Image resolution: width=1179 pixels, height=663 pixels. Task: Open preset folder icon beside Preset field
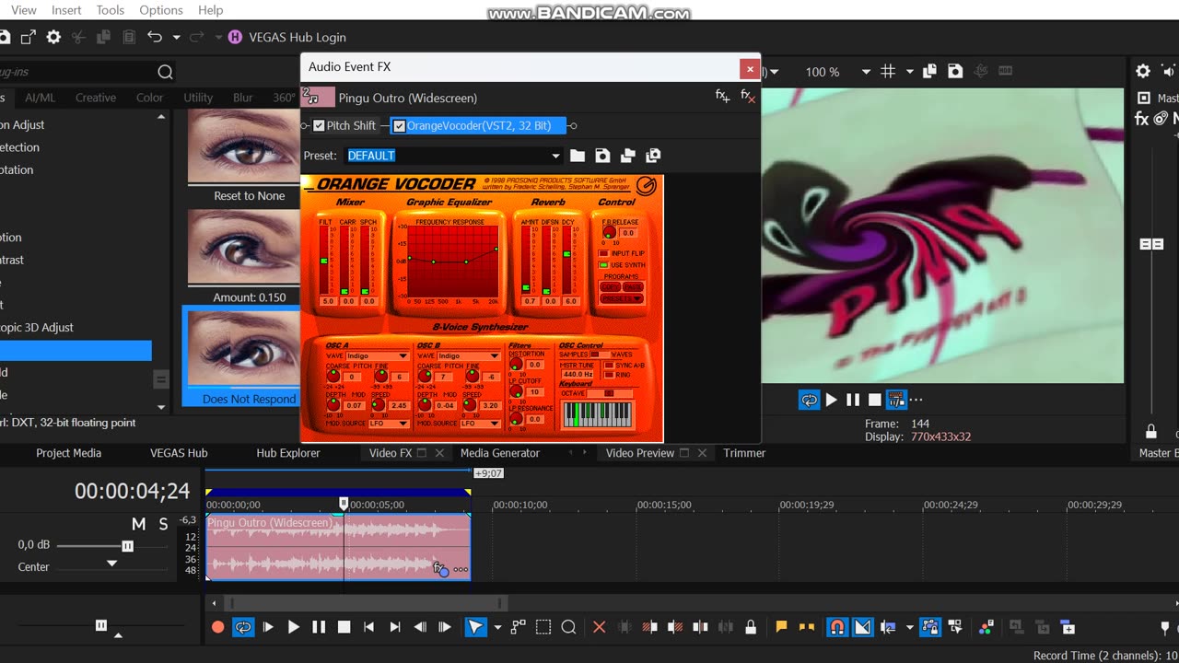click(x=578, y=156)
